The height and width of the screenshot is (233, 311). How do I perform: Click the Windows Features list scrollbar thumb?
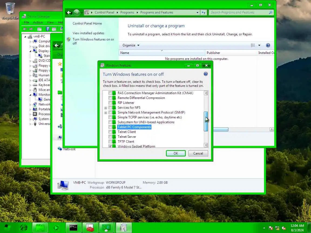(x=206, y=121)
